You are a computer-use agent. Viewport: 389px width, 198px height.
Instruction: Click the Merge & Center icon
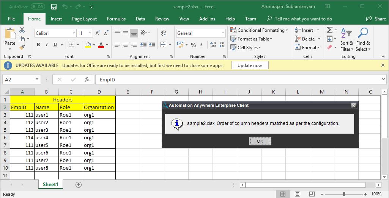[x=164, y=45]
